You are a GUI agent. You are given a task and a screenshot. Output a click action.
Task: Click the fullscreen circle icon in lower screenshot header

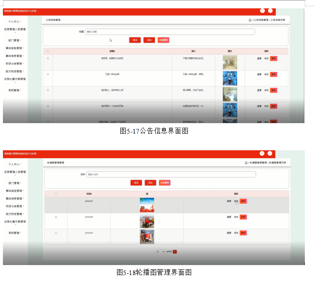[x=262, y=154]
